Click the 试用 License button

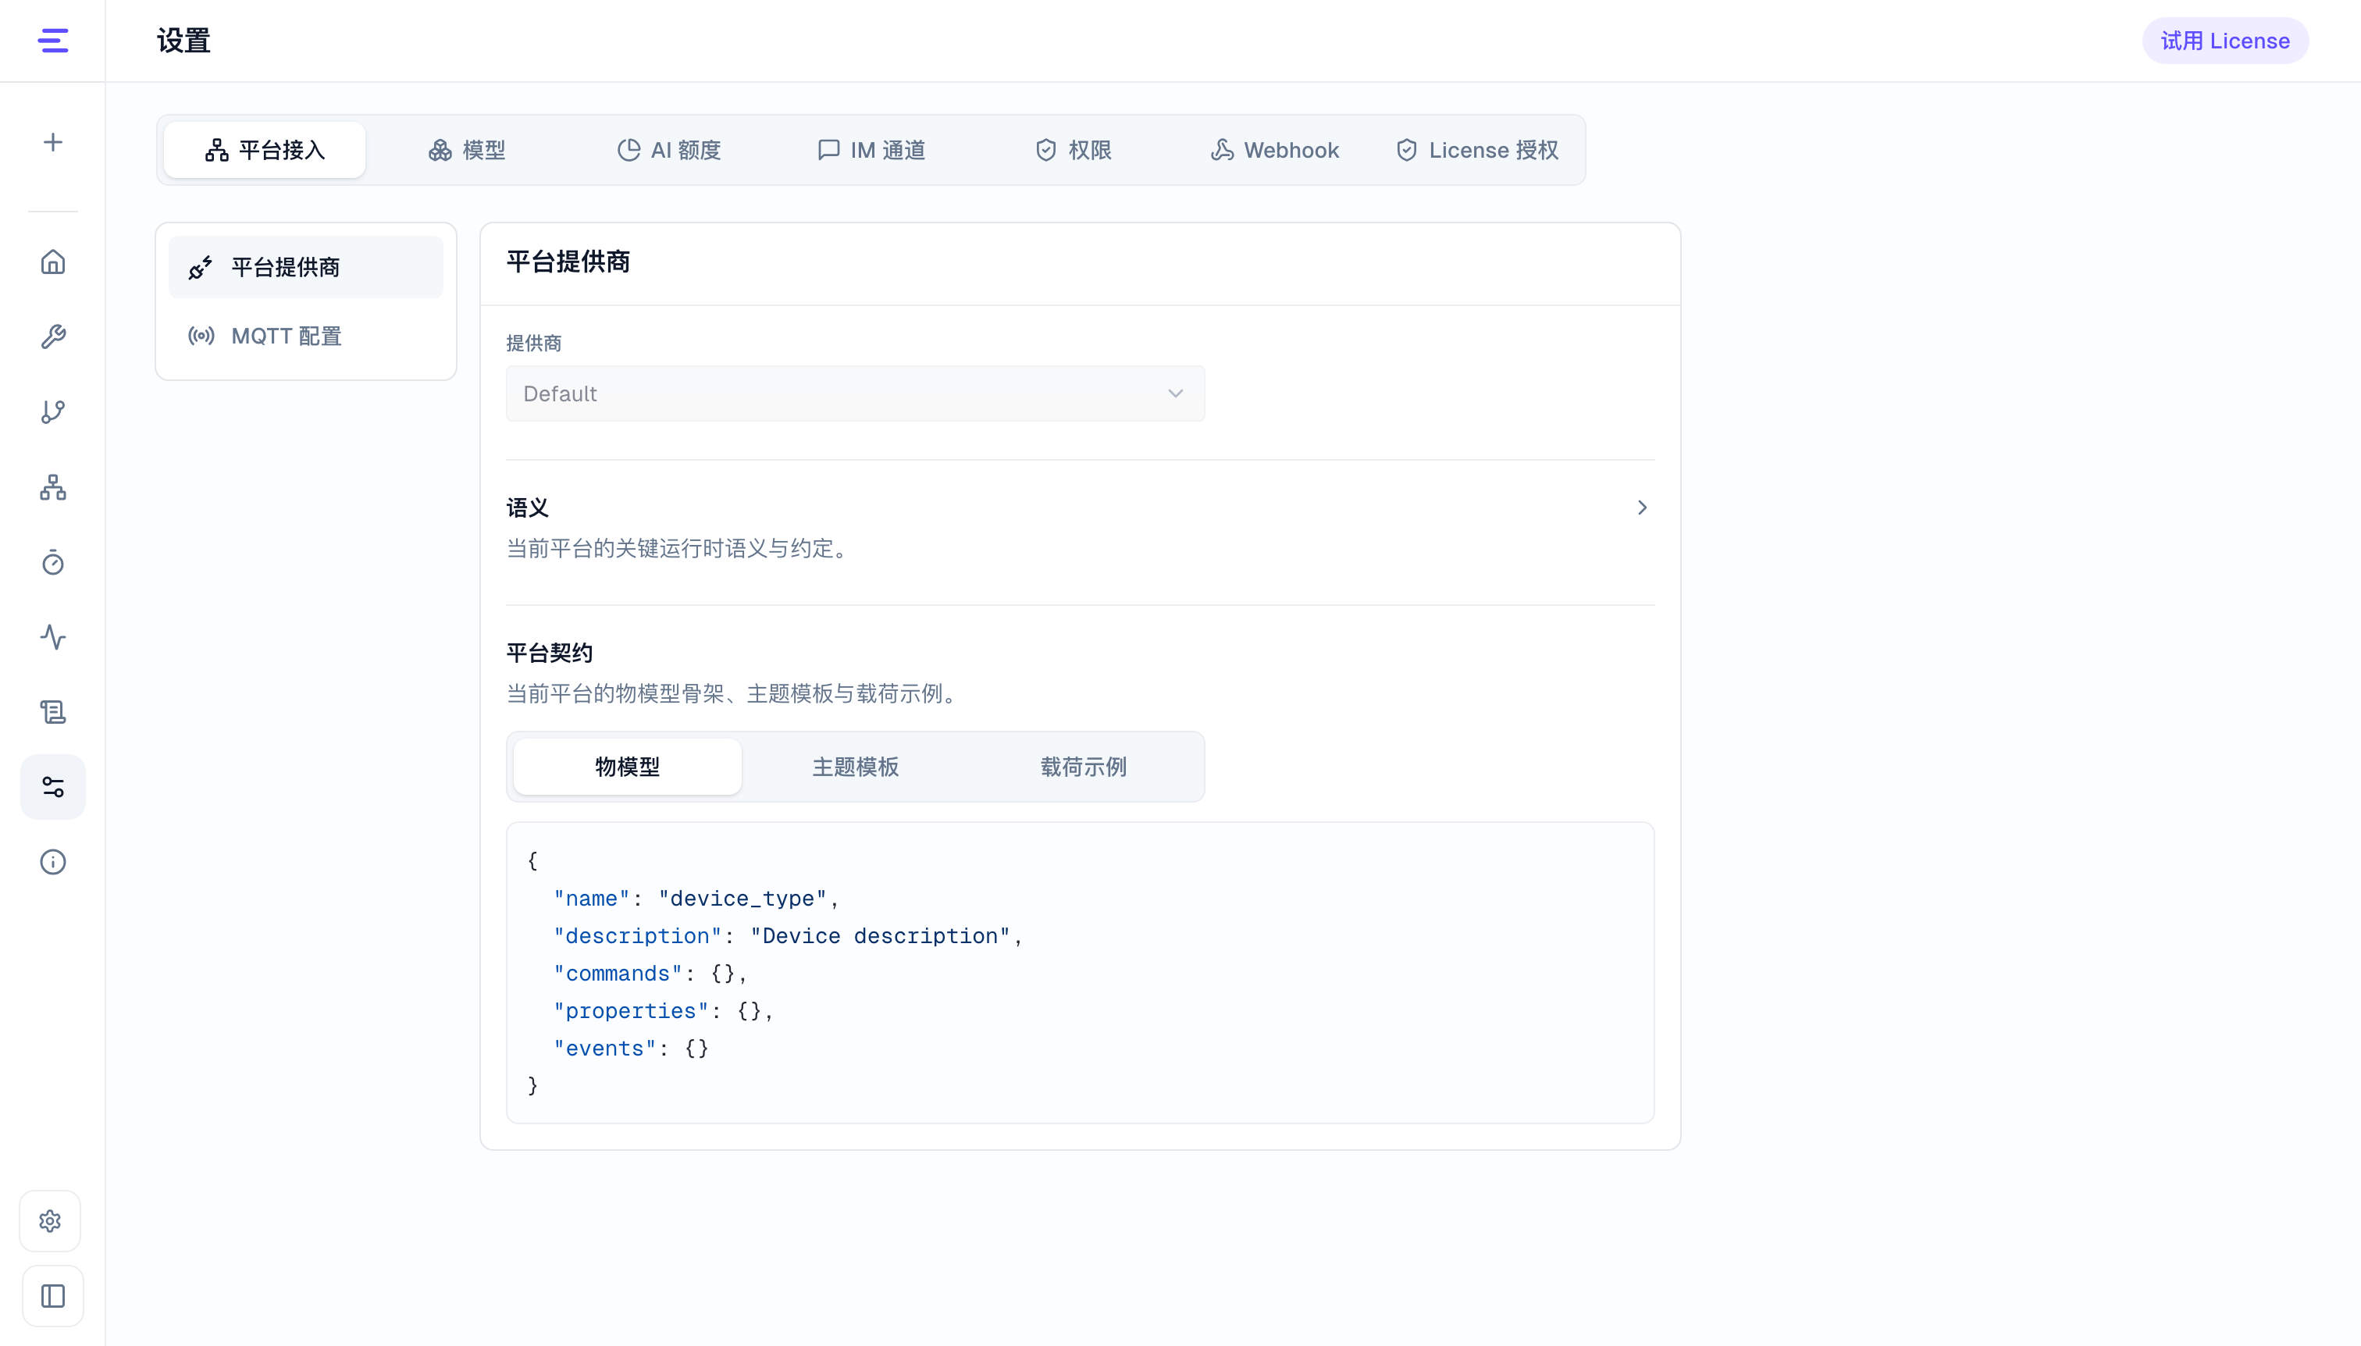click(2225, 41)
